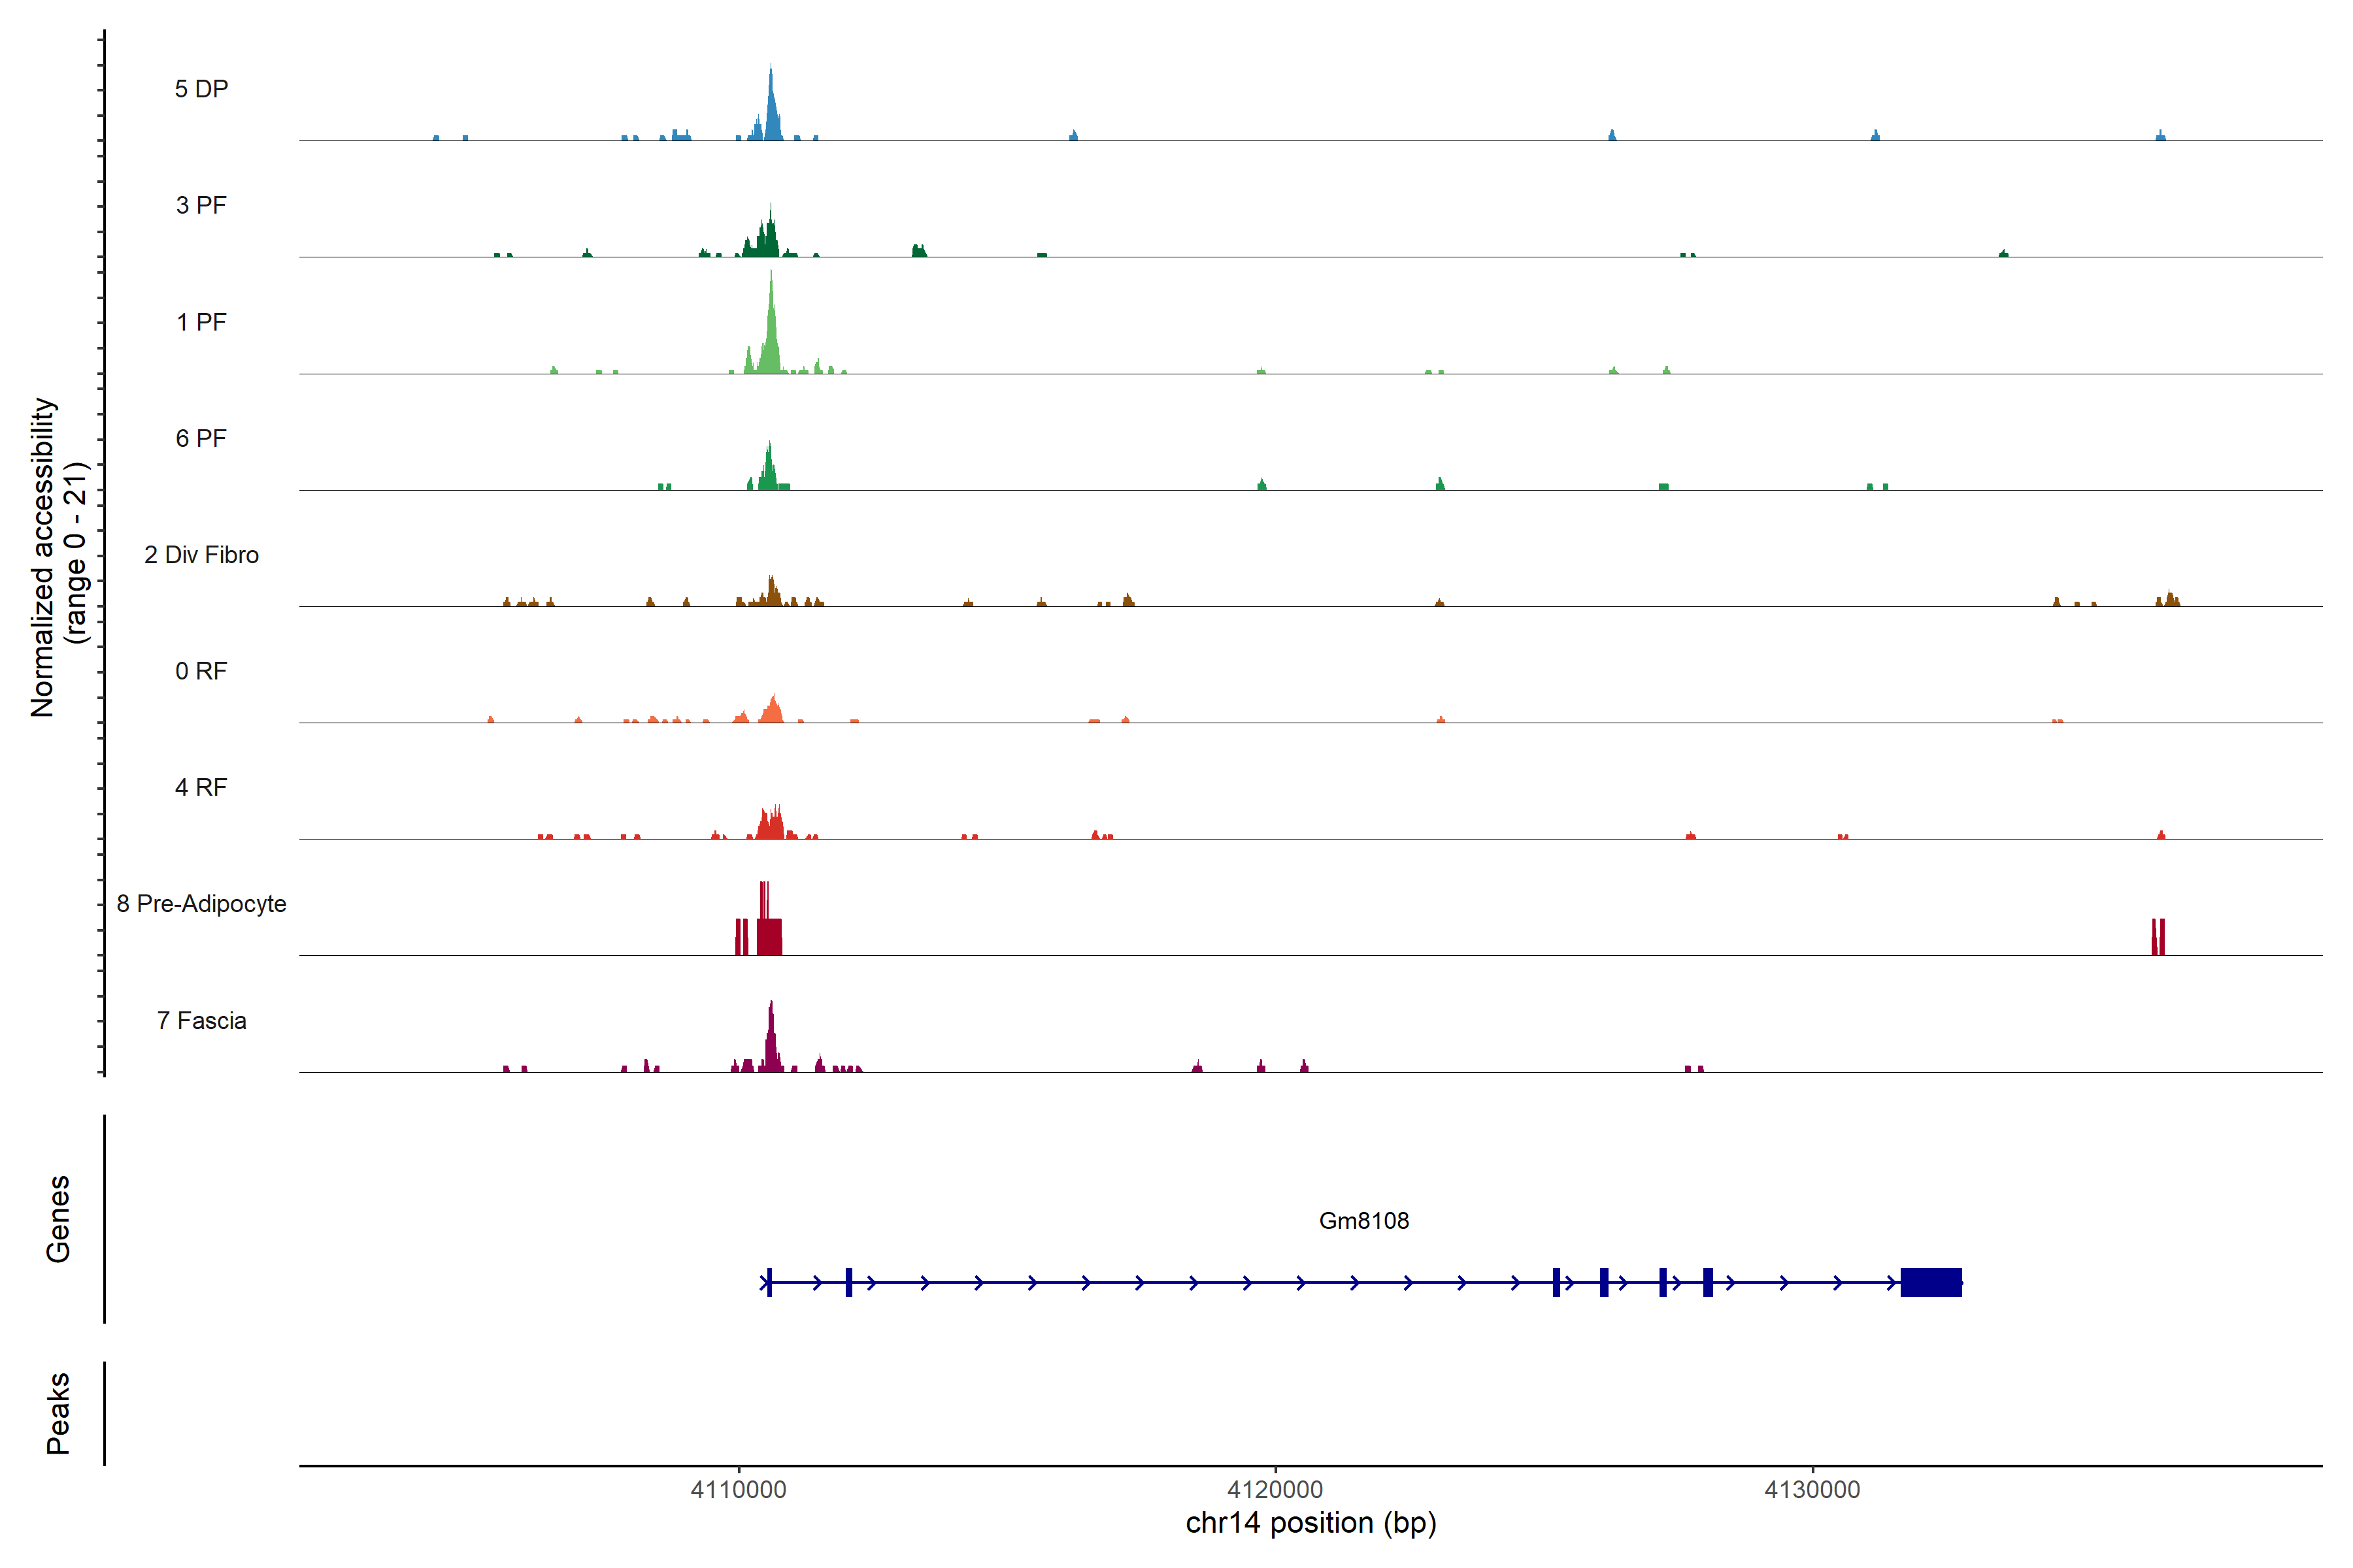Click the 4130000 axis tick label
The image size is (2353, 1568).
[x=1812, y=1490]
